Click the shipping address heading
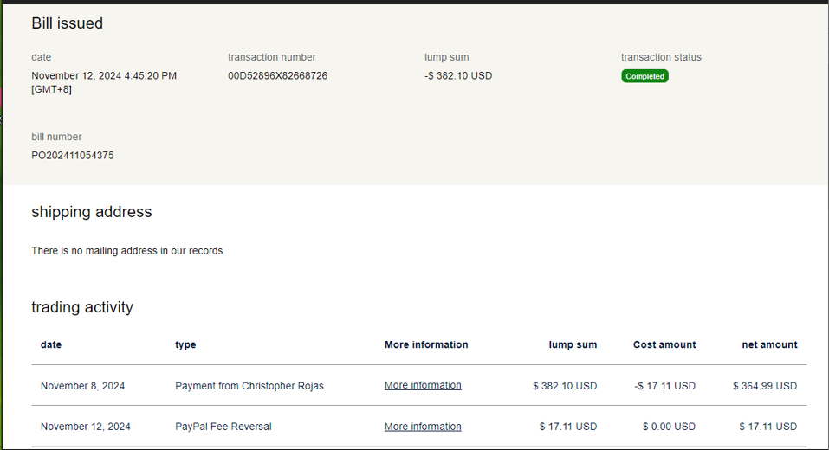 point(92,212)
